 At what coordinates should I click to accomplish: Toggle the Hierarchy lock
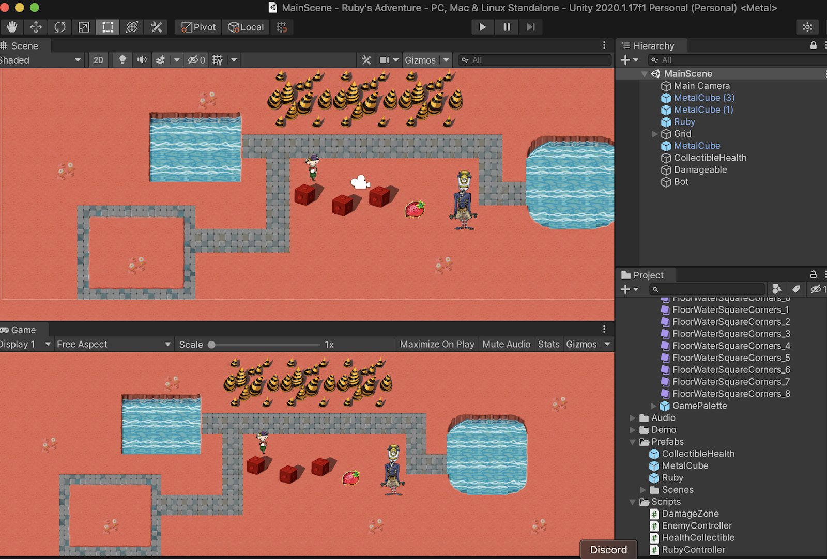tap(814, 45)
